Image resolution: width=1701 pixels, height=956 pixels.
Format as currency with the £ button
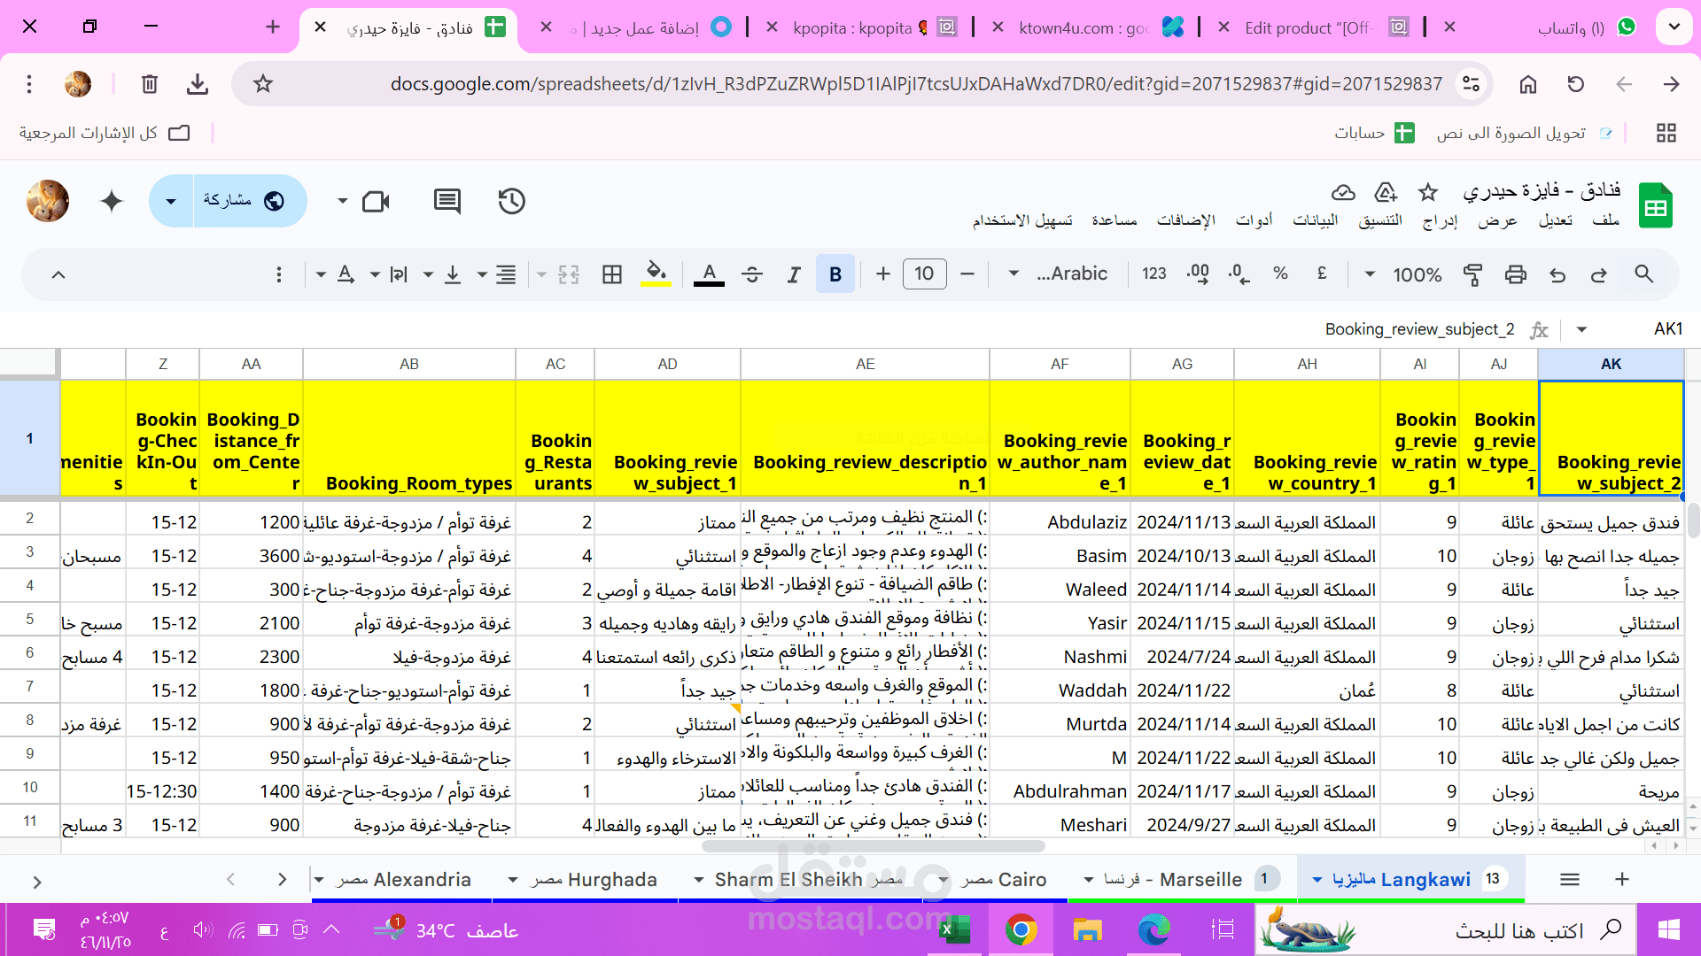click(x=1322, y=274)
